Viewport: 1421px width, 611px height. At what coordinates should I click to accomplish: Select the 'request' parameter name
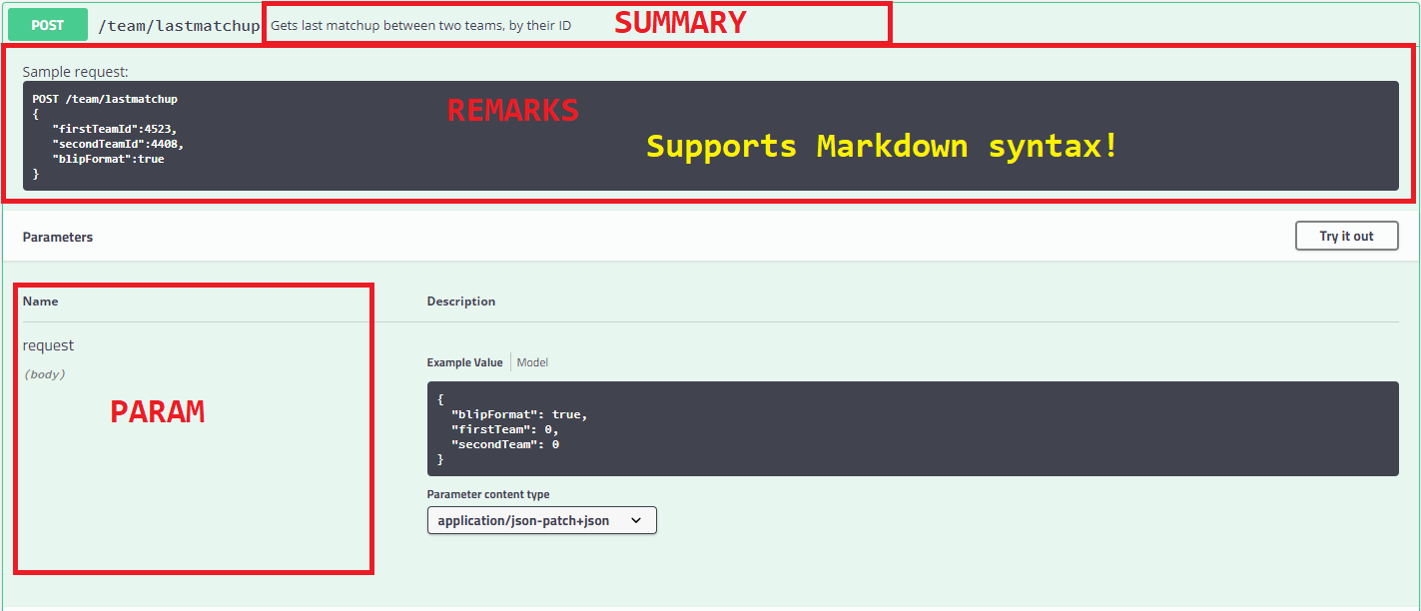(49, 345)
